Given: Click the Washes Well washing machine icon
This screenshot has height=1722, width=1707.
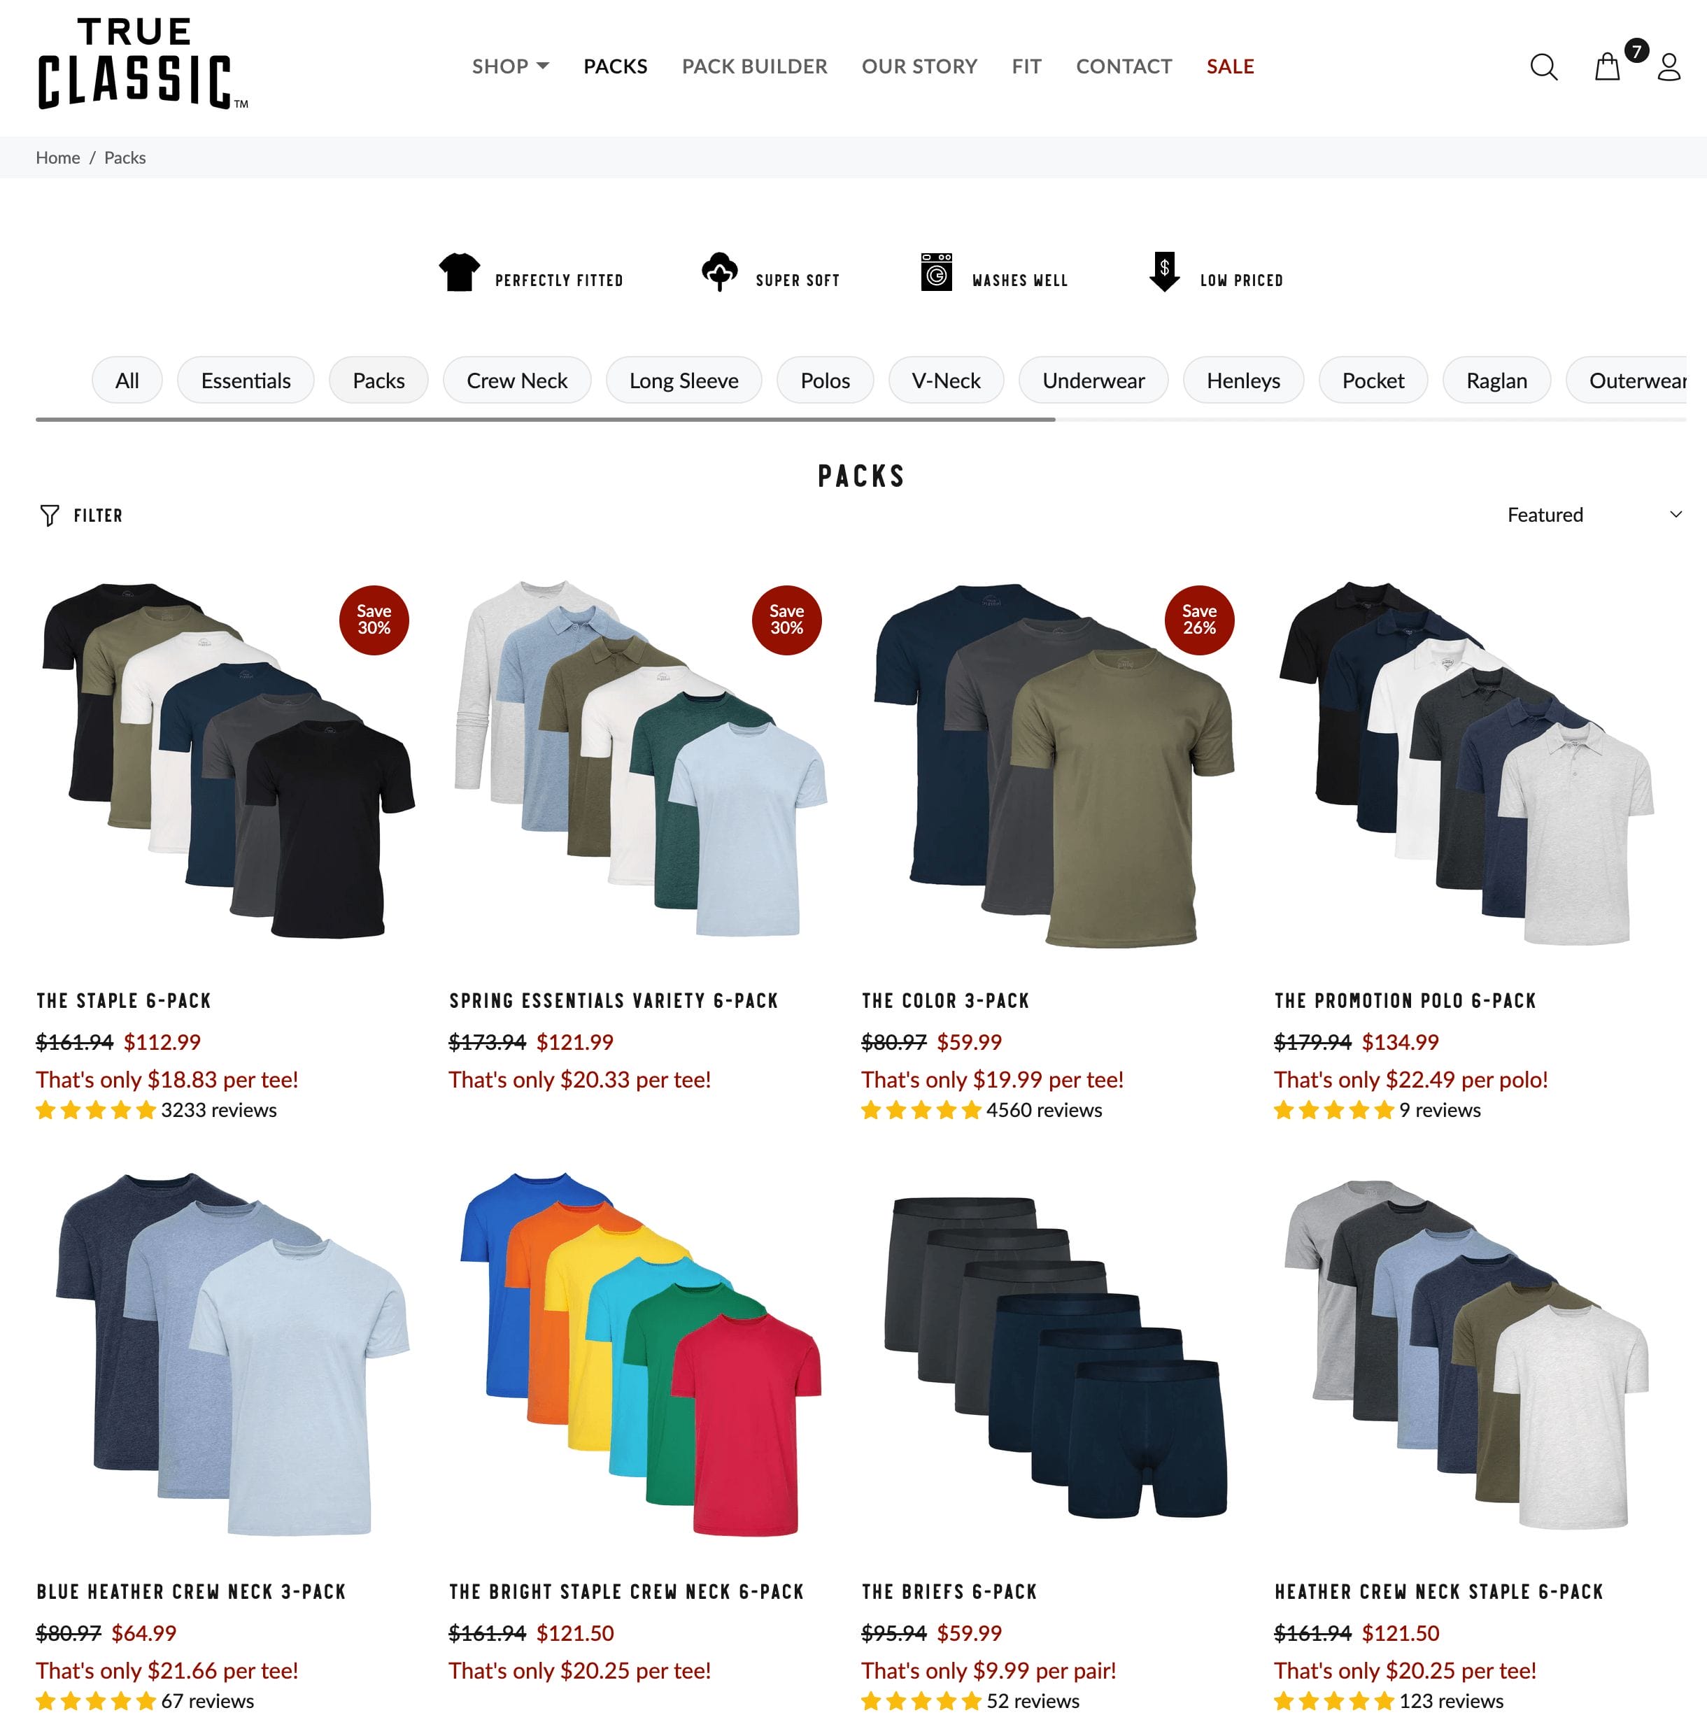Looking at the screenshot, I should [x=936, y=272].
